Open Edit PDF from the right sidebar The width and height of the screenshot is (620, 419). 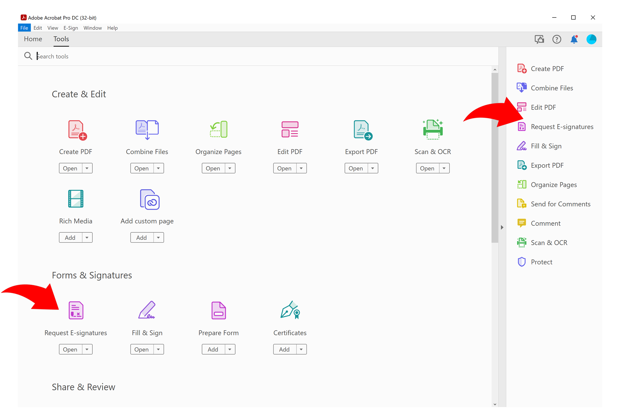[x=537, y=107]
